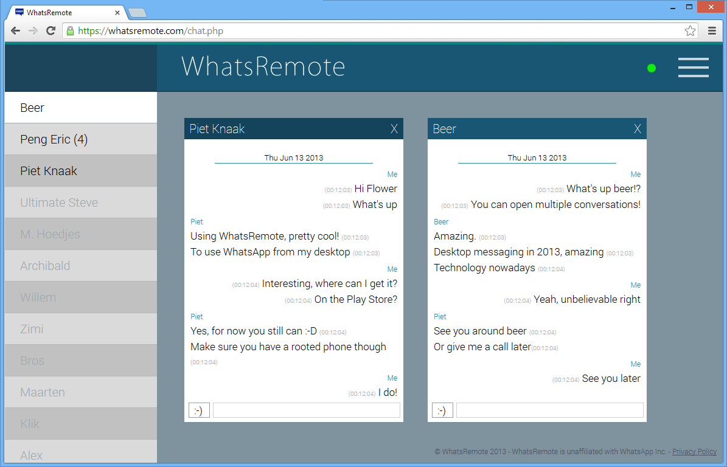
Task: Close the Piet Knaak chat window
Action: point(394,129)
